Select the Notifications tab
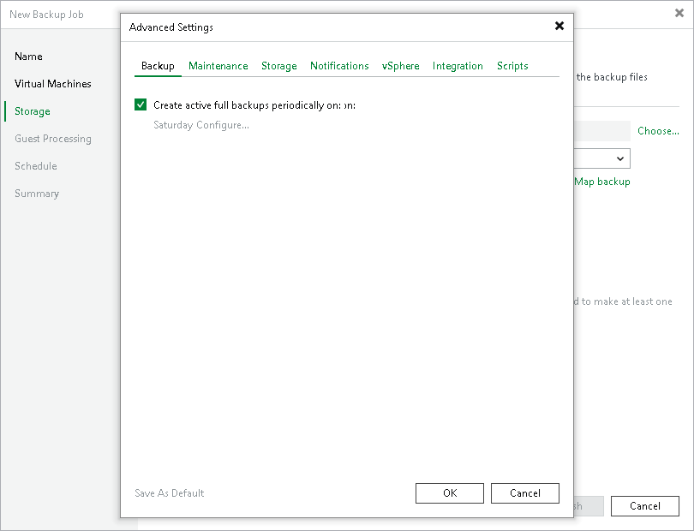694x531 pixels. 339,66
